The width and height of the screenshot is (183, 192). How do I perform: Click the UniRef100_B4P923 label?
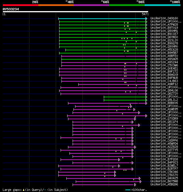pos(164,162)
